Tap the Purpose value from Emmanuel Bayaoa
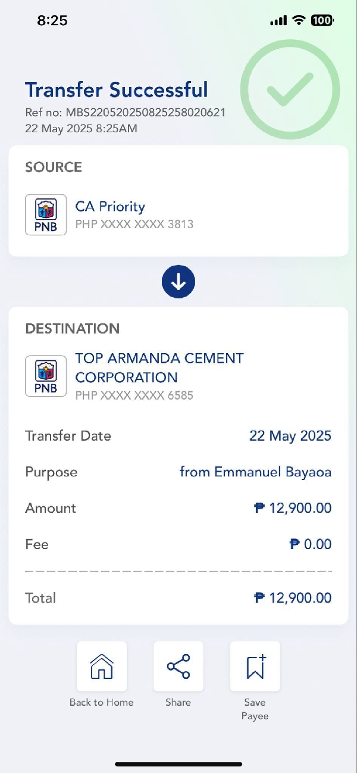The image size is (357, 773). 255,472
